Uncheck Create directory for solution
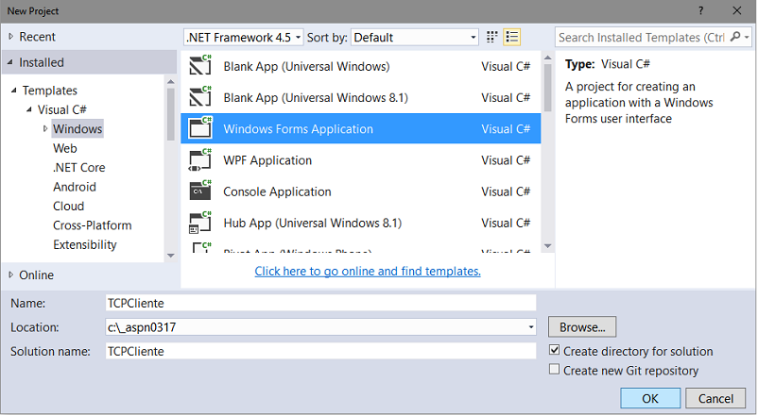This screenshot has width=758, height=415. [x=555, y=350]
